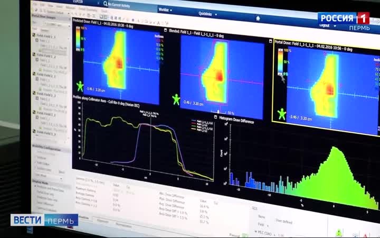Select Field 1_3 tree node
The image size is (380, 238).
pyautogui.click(x=46, y=114)
